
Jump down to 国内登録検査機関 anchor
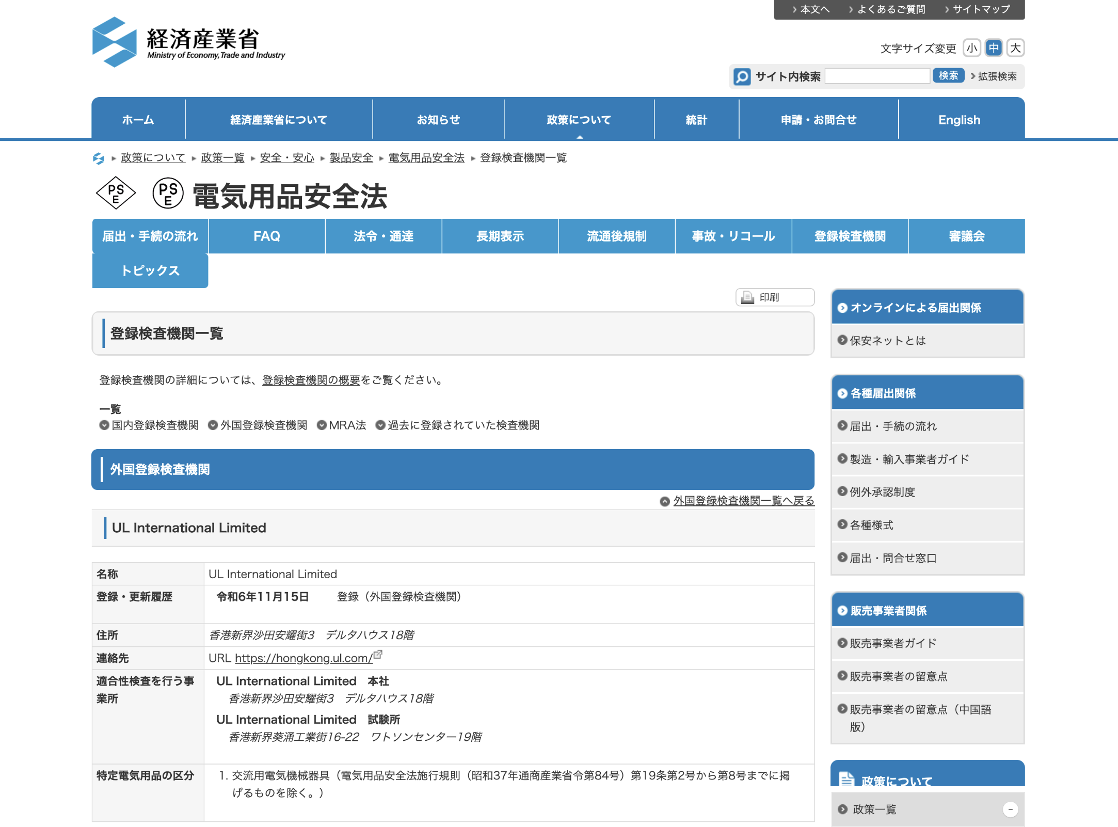coord(154,425)
